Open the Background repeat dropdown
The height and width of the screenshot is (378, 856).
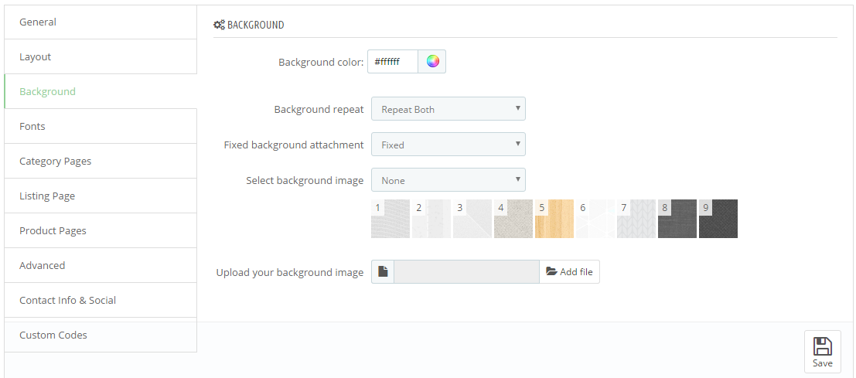(448, 109)
